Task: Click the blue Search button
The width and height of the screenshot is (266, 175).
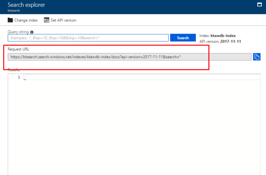Action: [183, 38]
